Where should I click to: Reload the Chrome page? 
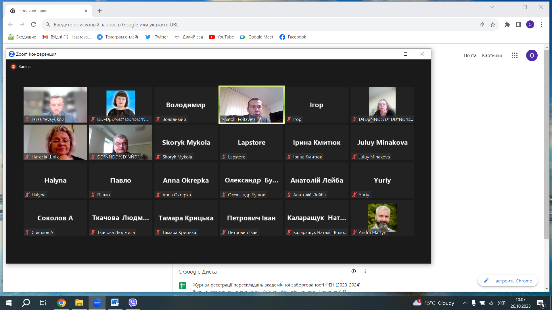34,25
